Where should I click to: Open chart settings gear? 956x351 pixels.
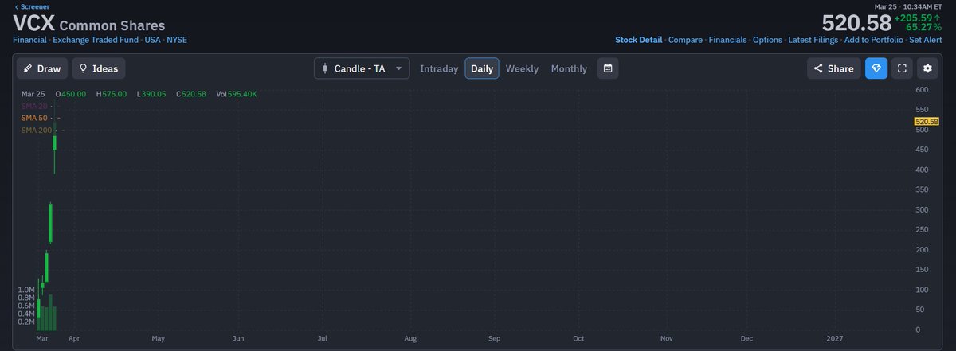(x=927, y=68)
